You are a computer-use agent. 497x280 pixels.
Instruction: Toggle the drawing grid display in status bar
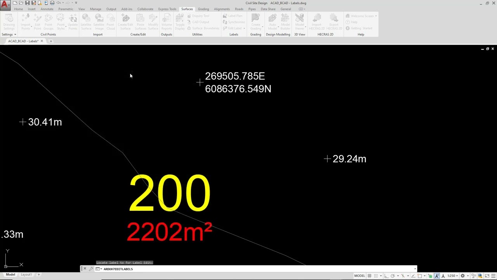point(370,276)
